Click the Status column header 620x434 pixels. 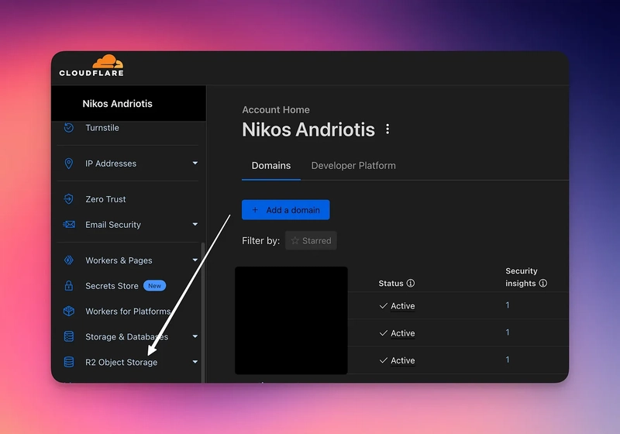click(391, 284)
